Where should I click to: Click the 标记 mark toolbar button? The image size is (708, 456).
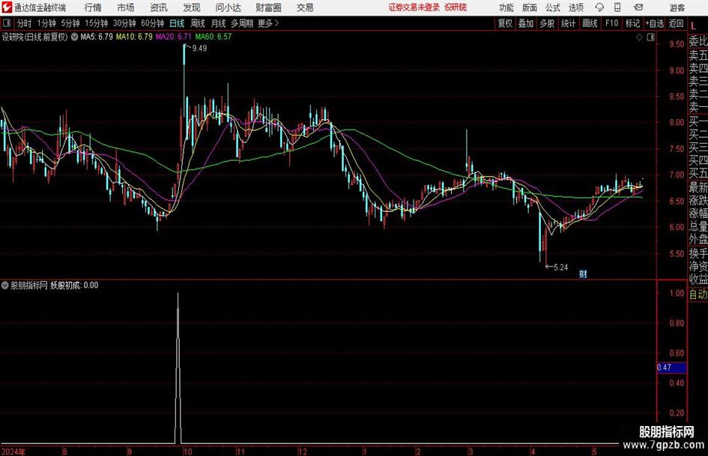[x=632, y=23]
